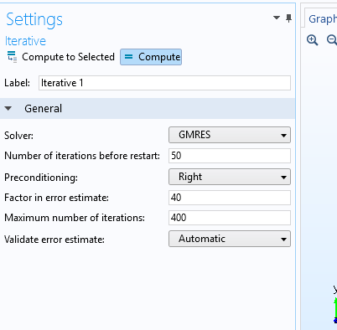Click the General section header label
Image resolution: width=337 pixels, height=330 pixels.
coord(43,109)
